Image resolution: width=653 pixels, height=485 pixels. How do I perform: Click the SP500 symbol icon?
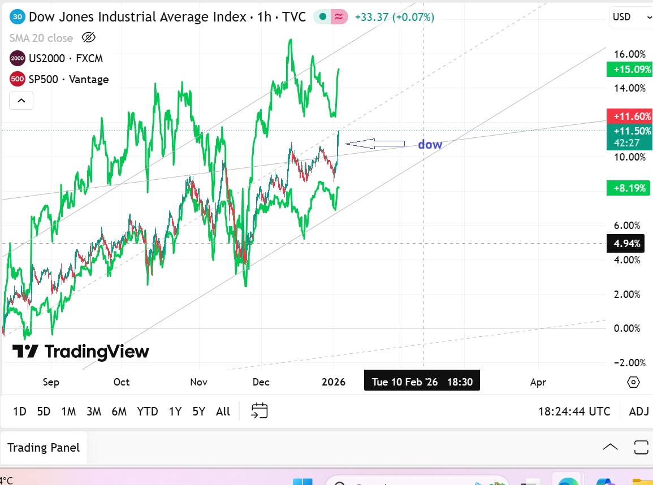click(17, 79)
